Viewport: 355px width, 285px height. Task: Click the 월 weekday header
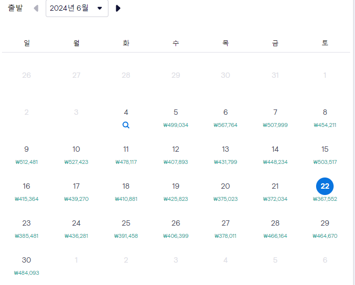click(x=76, y=43)
